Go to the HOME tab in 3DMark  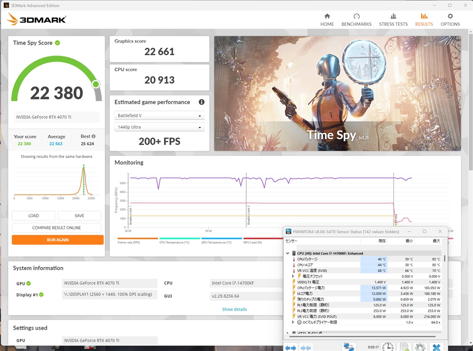pyautogui.click(x=327, y=20)
